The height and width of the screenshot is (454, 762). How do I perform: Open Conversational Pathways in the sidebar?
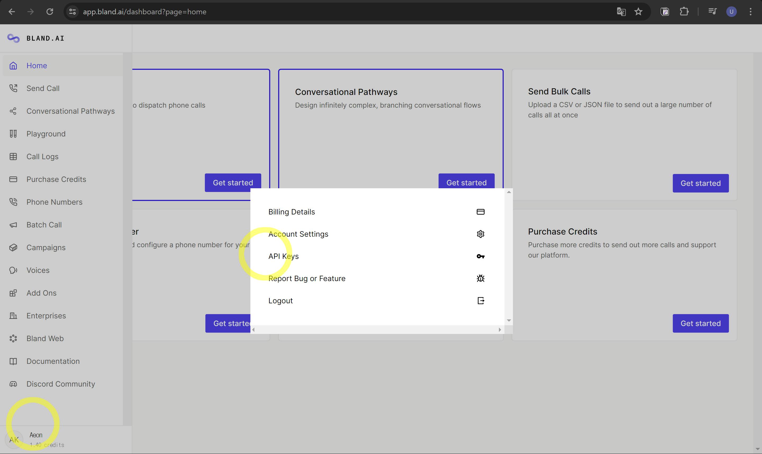pyautogui.click(x=70, y=111)
